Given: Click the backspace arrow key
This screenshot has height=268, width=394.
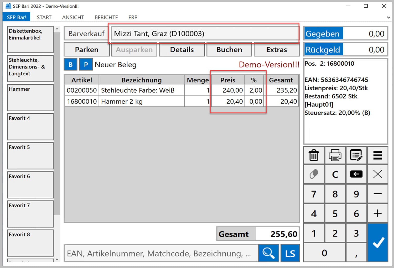Looking at the screenshot, I should pyautogui.click(x=356, y=174).
